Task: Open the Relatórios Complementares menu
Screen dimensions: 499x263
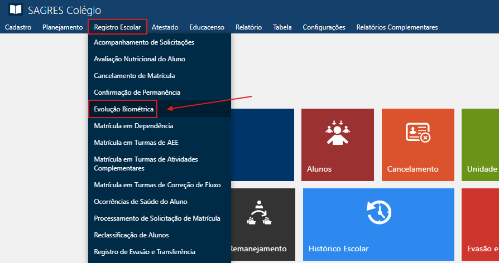Action: pos(397,27)
